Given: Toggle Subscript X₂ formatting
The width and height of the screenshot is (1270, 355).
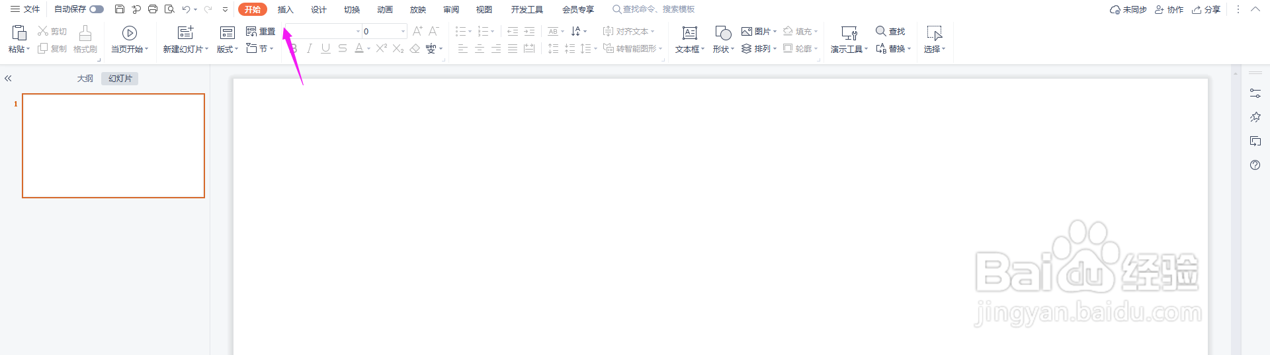Looking at the screenshot, I should (x=398, y=48).
